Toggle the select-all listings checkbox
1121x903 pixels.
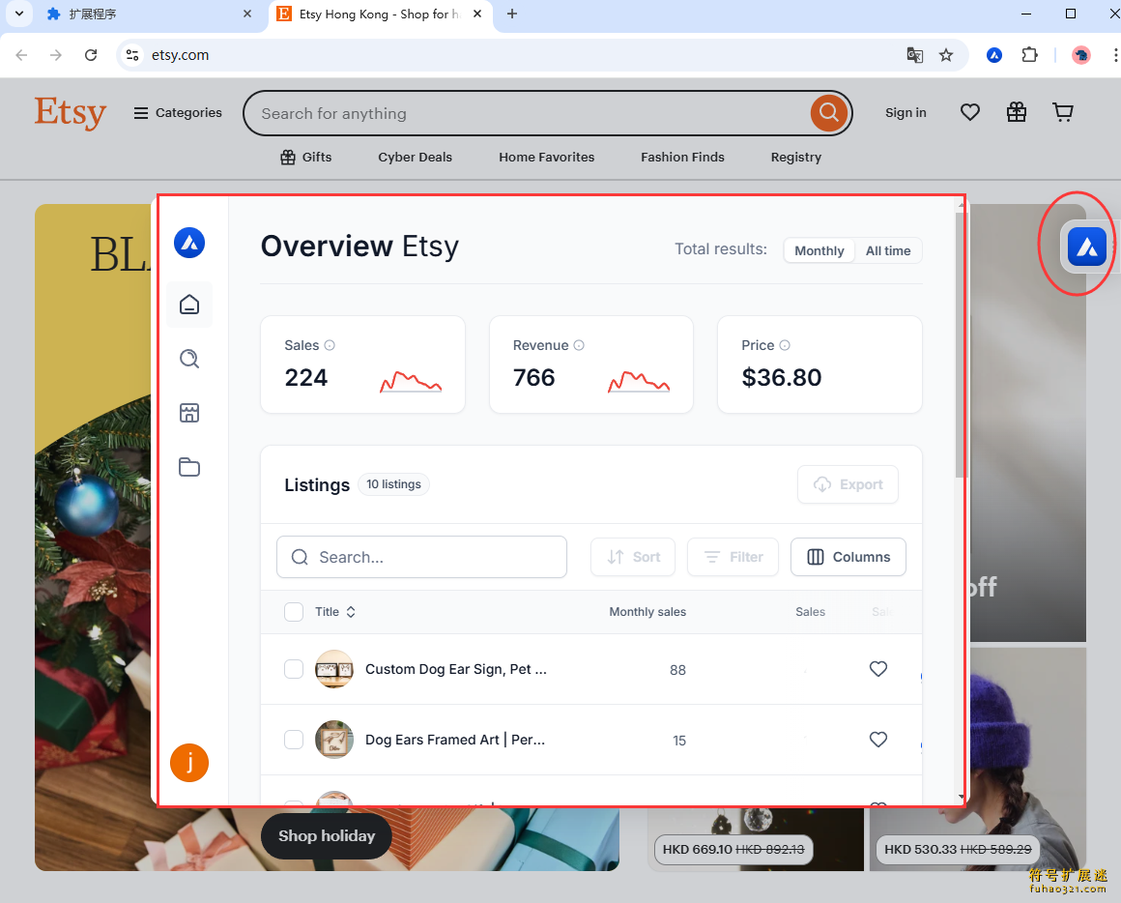point(294,612)
